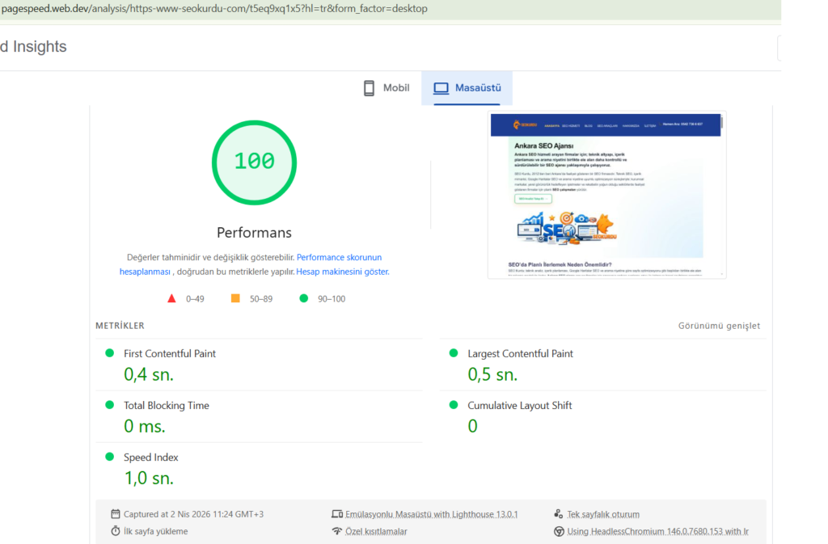This screenshot has width=828, height=544.
Task: Click the stopwatch icon beside İlk sayfa yükleme
Action: pyautogui.click(x=116, y=531)
